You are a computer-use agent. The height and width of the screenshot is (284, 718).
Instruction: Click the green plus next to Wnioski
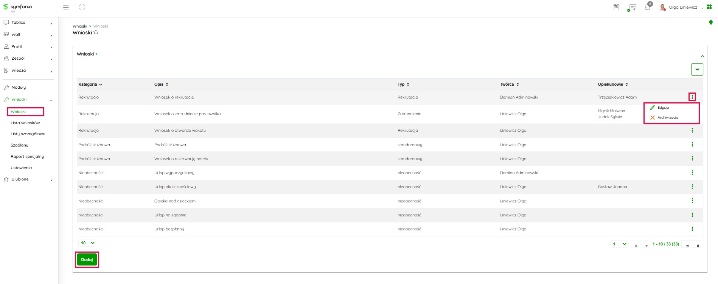pos(96,54)
